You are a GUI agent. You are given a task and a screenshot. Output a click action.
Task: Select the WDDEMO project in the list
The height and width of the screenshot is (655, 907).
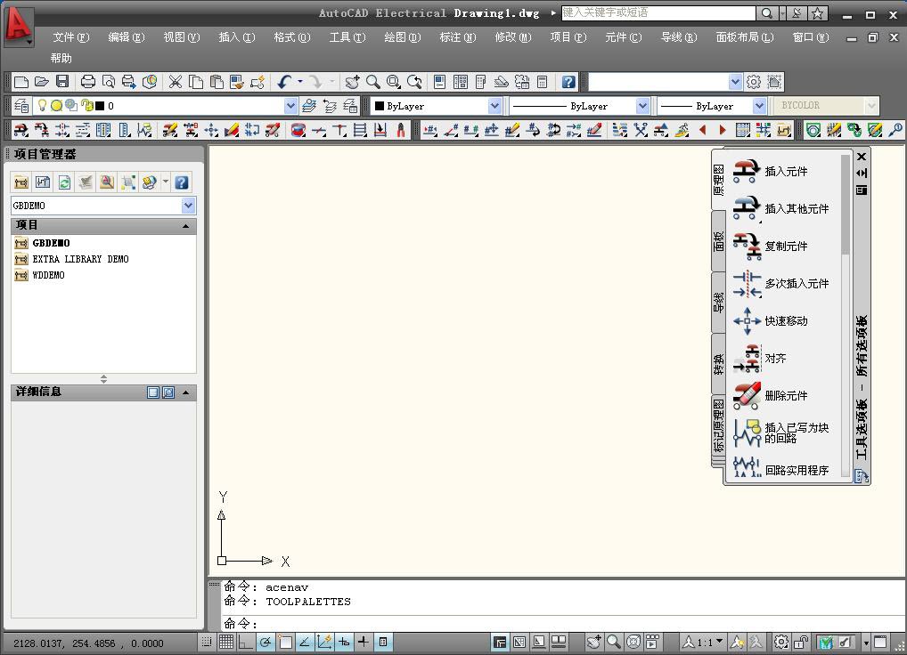(48, 275)
